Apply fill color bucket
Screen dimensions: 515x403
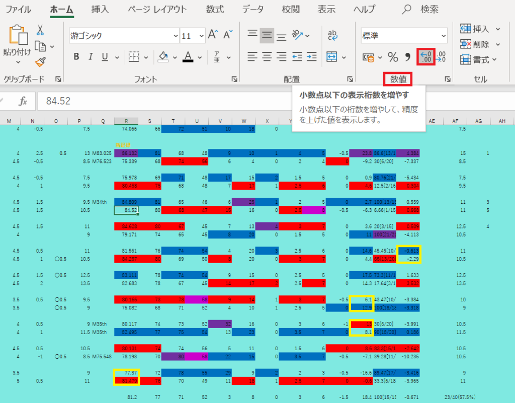pyautogui.click(x=163, y=57)
